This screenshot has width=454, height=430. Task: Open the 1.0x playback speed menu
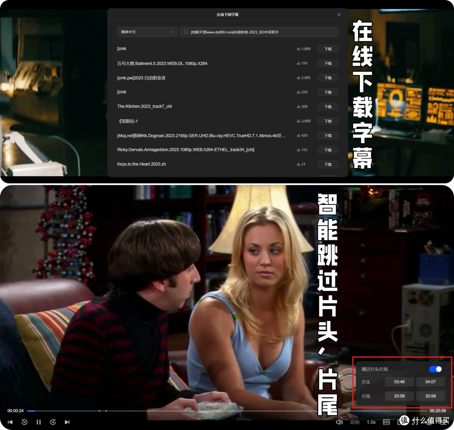[x=371, y=422]
